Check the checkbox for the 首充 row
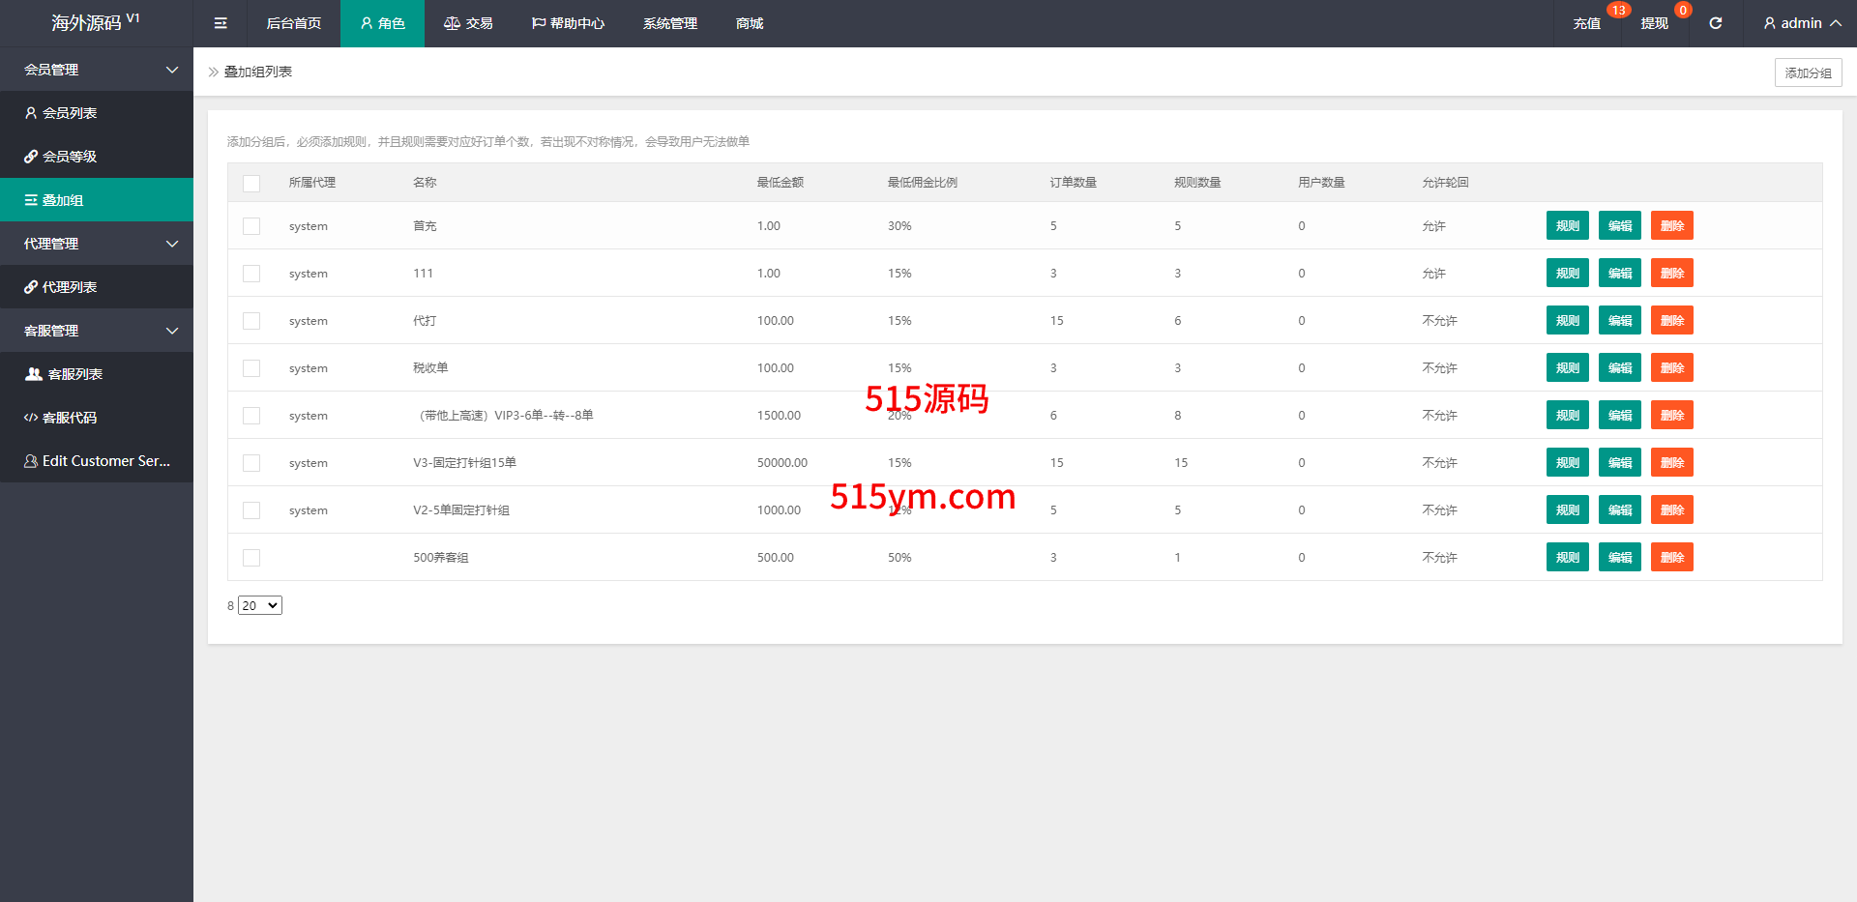The image size is (1857, 902). (251, 226)
